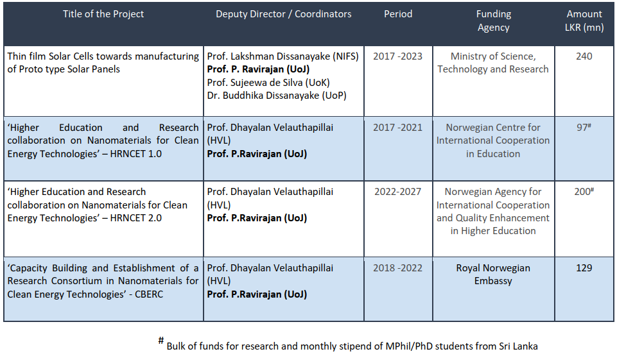617x356 pixels.
Task: Click the footnote about MPhil/PhD student stipends
Action: (348, 344)
